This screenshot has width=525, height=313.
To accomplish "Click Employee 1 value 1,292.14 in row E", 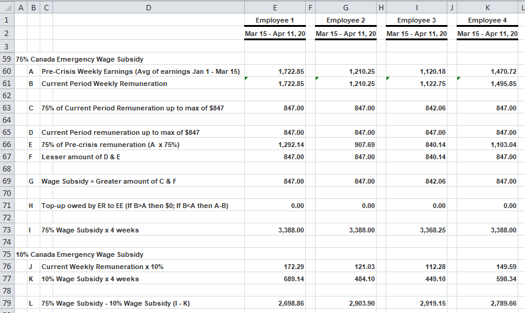I will (291, 145).
